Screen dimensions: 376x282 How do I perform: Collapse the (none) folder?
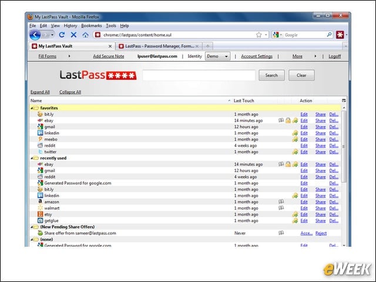[32, 239]
